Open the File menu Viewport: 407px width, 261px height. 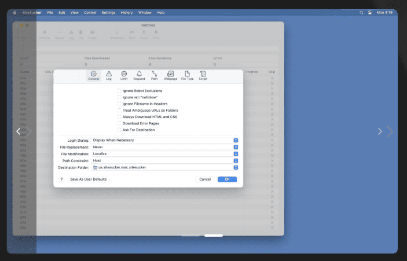50,13
